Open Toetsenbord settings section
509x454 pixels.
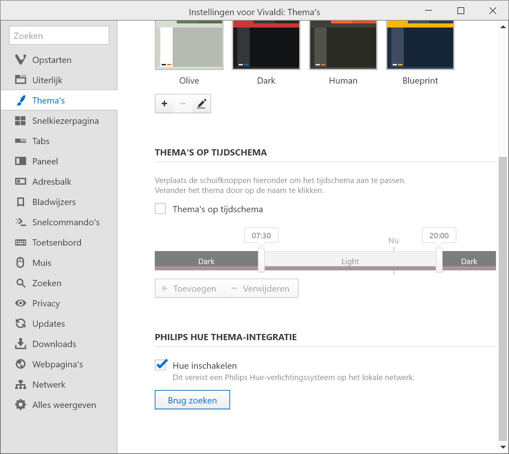click(x=59, y=242)
